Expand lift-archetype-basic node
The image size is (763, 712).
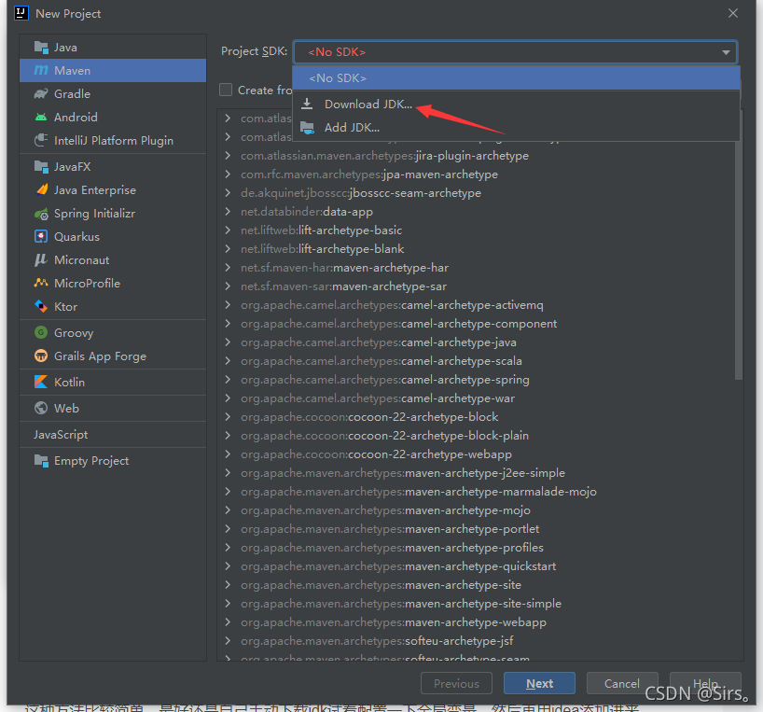tap(228, 230)
